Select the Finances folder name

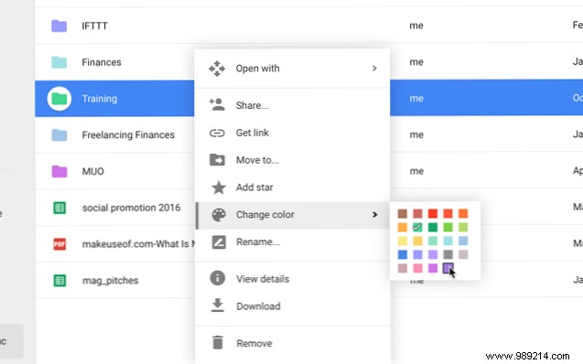click(102, 62)
